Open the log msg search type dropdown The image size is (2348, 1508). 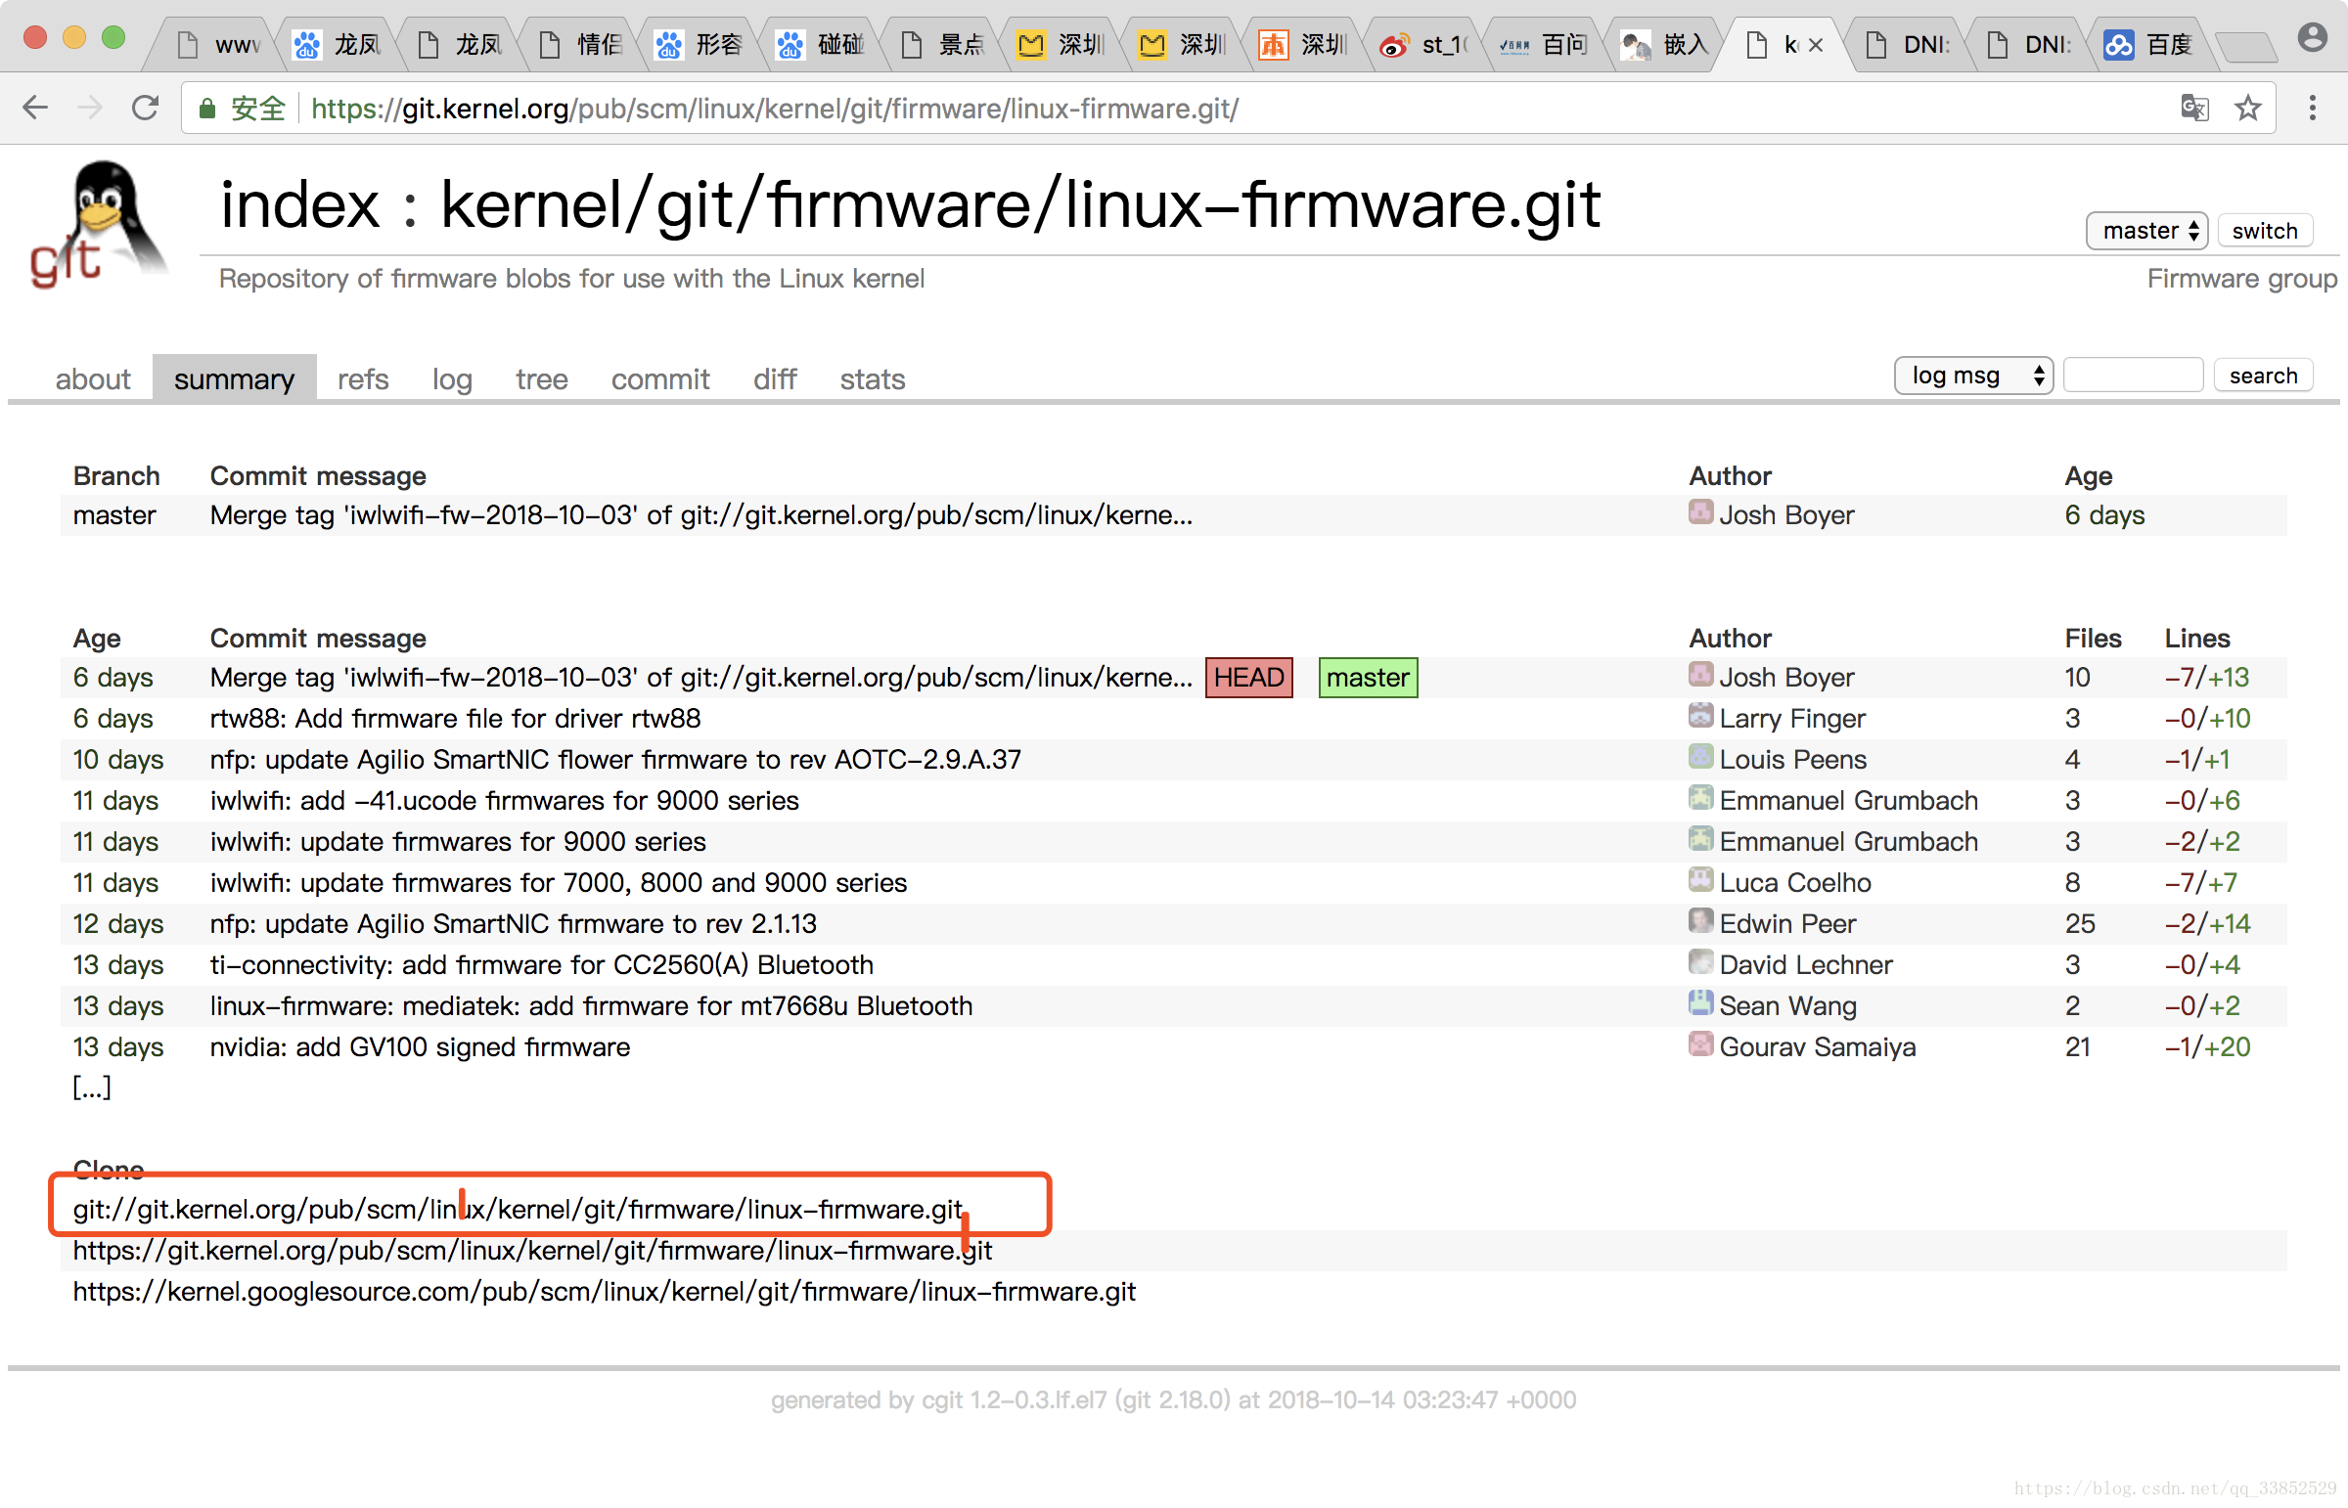click(x=1973, y=375)
